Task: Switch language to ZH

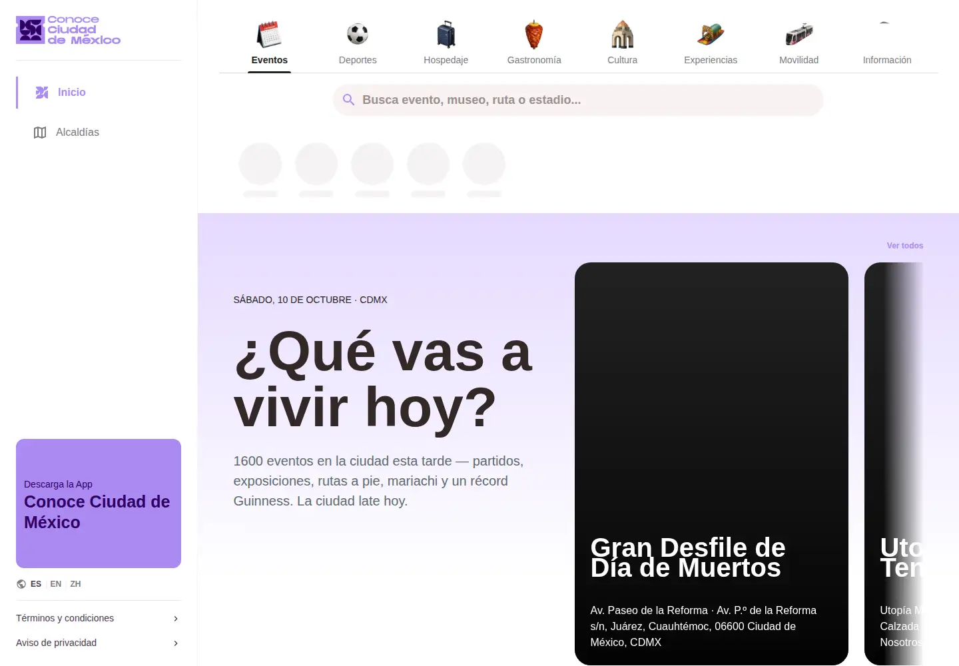Action: point(76,584)
